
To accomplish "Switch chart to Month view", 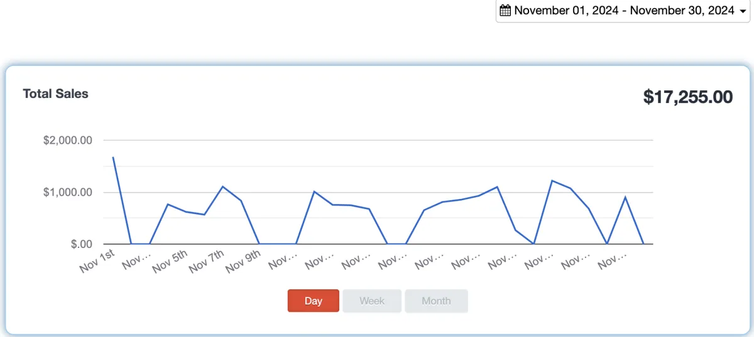I will click(436, 301).
